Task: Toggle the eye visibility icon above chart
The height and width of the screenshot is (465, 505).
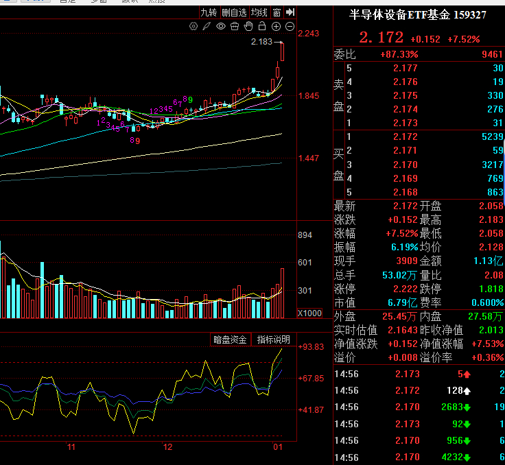Action: point(221,27)
